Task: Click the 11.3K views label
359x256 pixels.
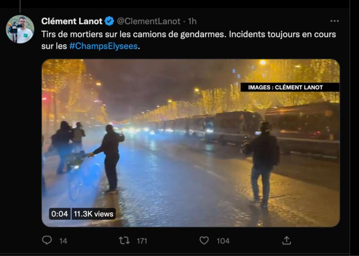Action: pos(93,214)
